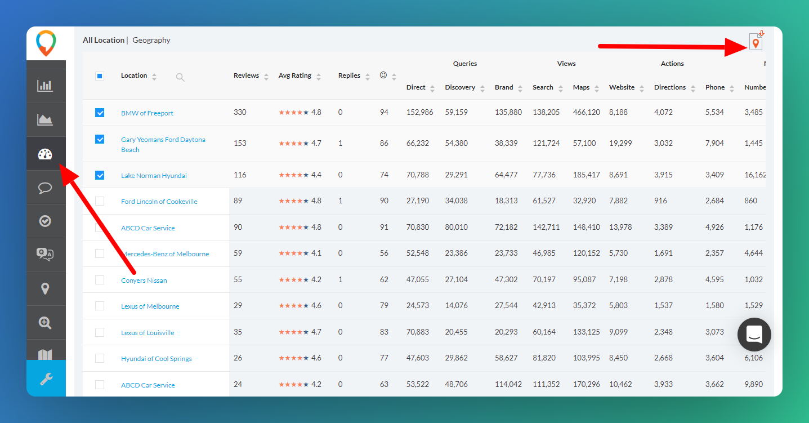
Task: Open the location pin sidebar icon
Action: (45, 289)
